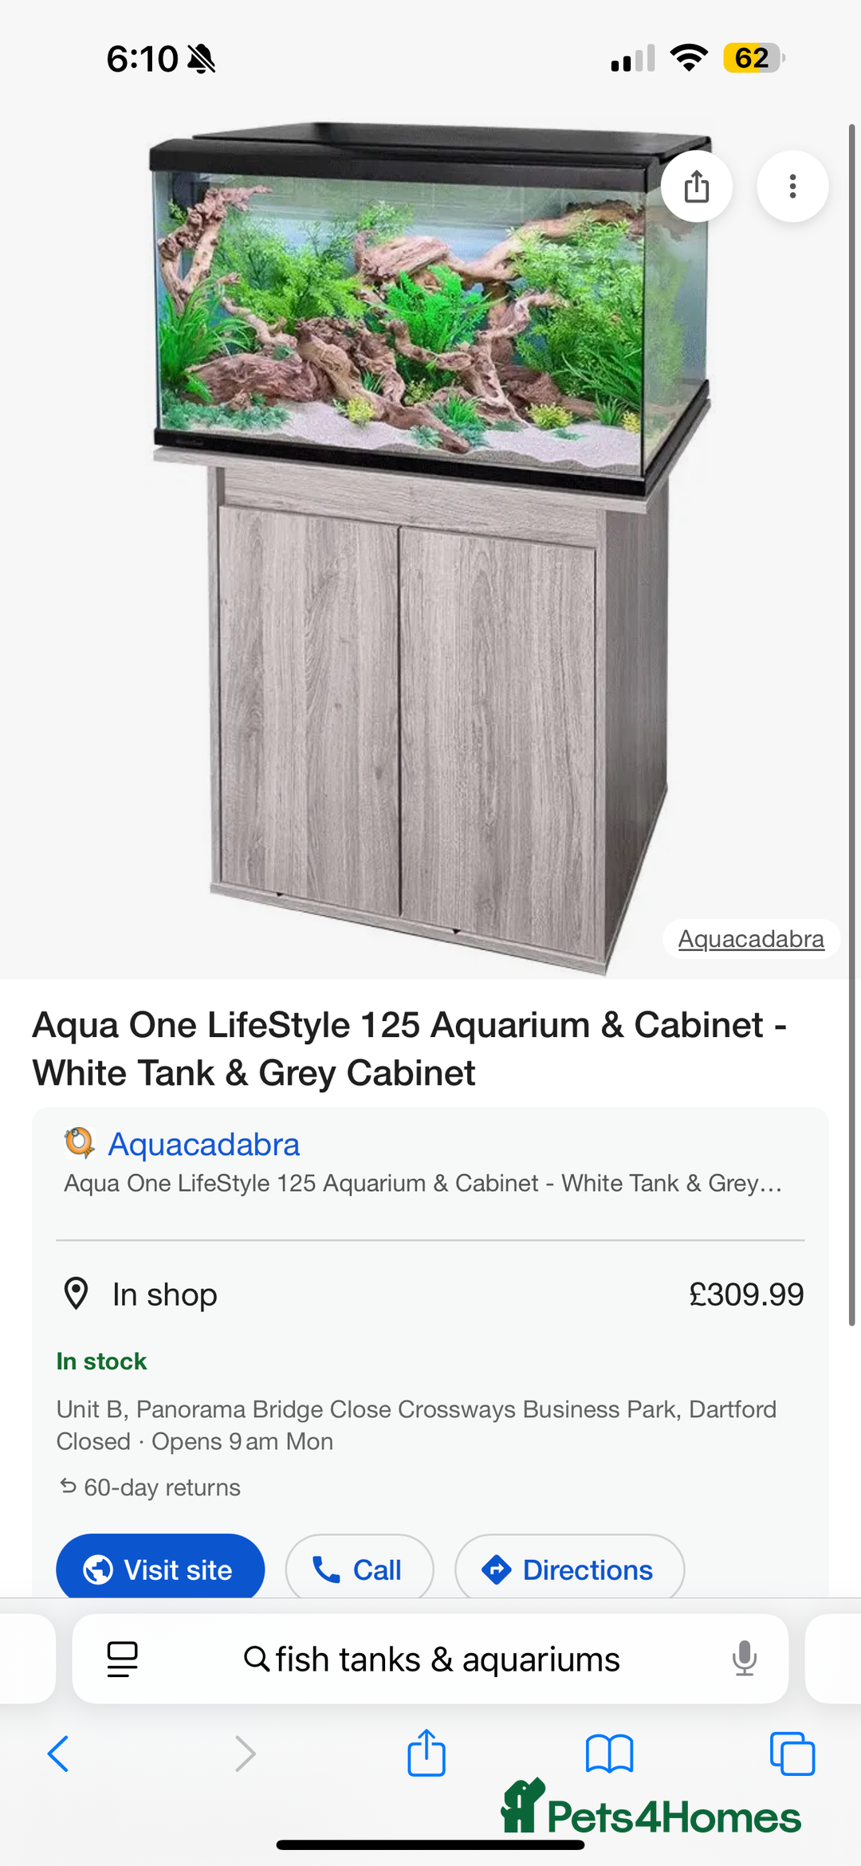Open the Aquacadabra store page
This screenshot has height=1866, width=861.
coord(203,1144)
